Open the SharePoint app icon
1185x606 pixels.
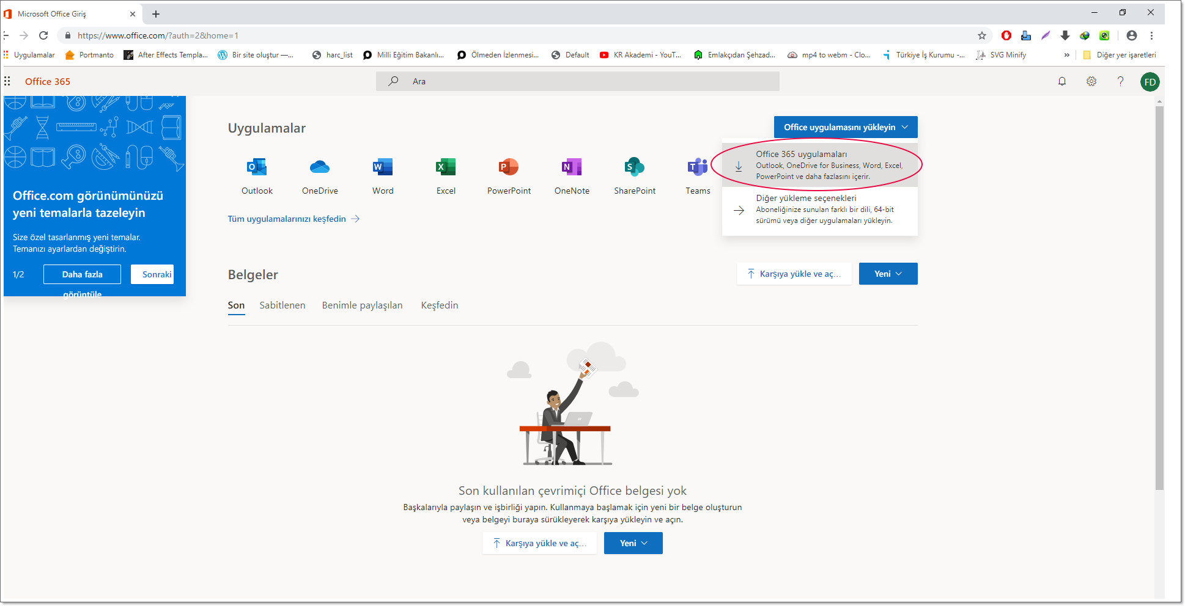coord(635,167)
